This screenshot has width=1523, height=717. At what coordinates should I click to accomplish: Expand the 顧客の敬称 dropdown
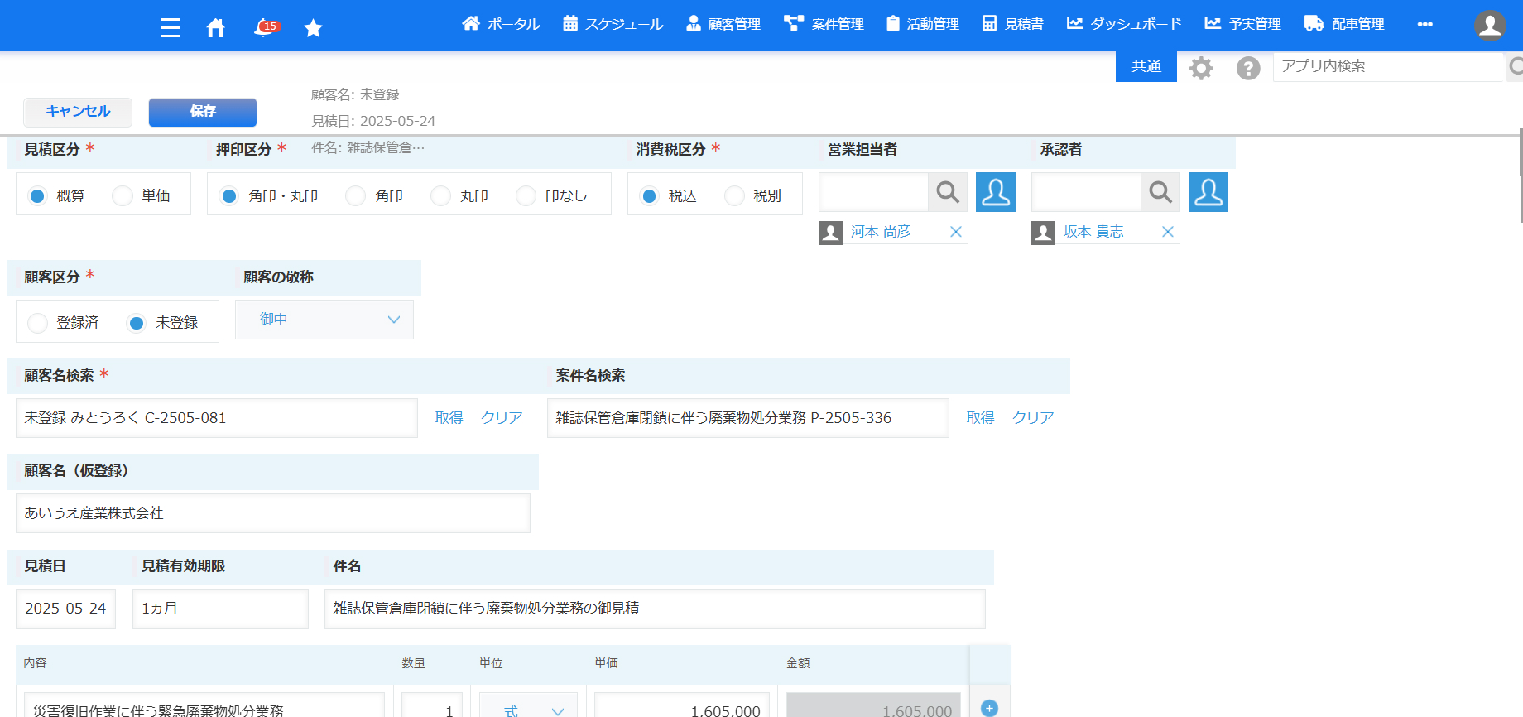324,320
